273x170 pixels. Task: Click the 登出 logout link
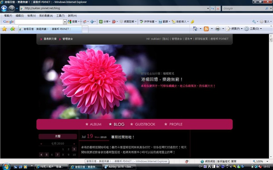click(x=166, y=39)
